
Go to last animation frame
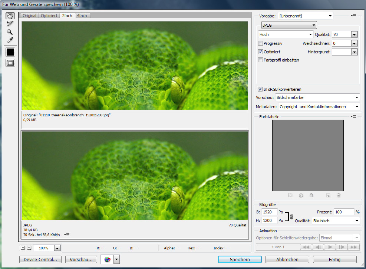coord(354,247)
